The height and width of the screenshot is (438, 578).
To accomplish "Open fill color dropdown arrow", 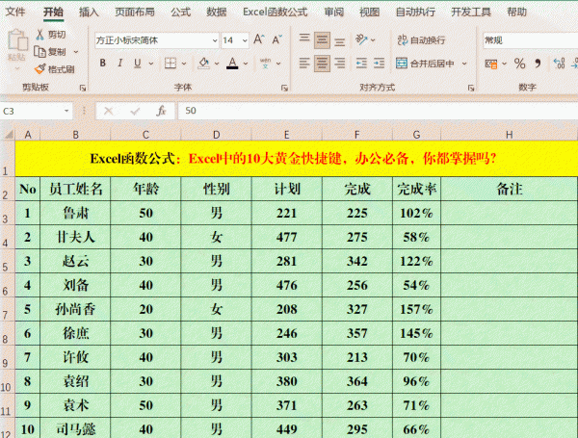I will 217,64.
